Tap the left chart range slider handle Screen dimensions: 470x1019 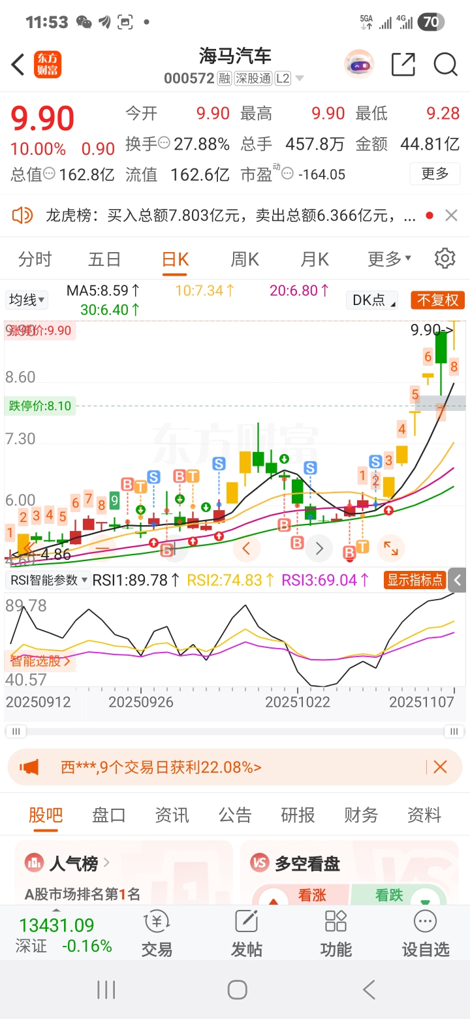[x=16, y=731]
